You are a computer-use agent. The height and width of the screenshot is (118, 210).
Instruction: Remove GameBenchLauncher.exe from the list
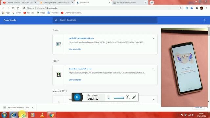[153, 69]
